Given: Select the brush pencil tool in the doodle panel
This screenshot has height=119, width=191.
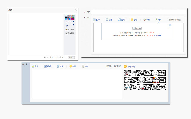Looking at the screenshot, I should coord(67,22).
